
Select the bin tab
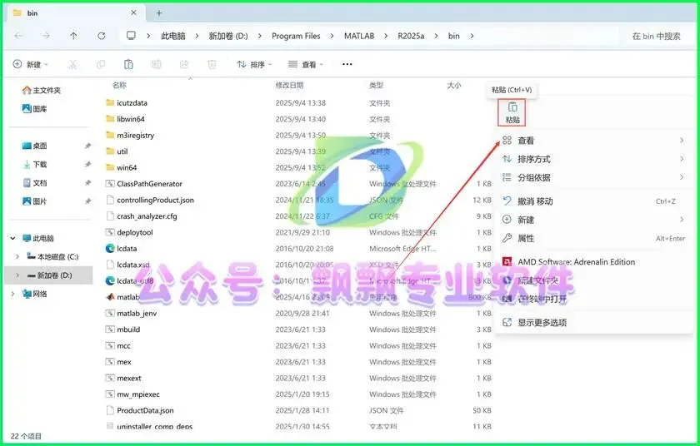click(75, 13)
